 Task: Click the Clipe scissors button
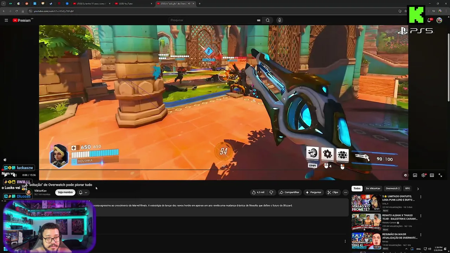click(333, 192)
